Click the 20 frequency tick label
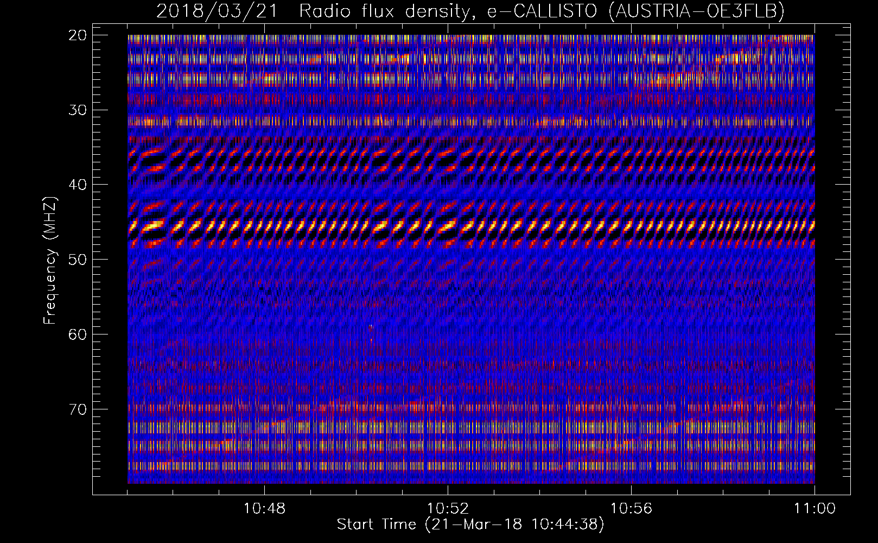This screenshot has width=878, height=543. point(78,35)
